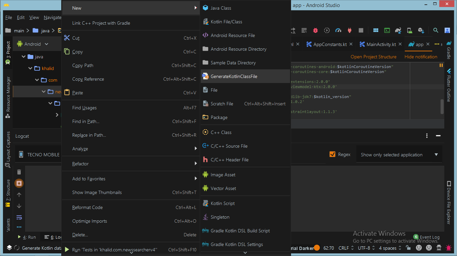This screenshot has height=256, width=457.
Task: Open Refactor submenu in context menu
Action: point(131,164)
